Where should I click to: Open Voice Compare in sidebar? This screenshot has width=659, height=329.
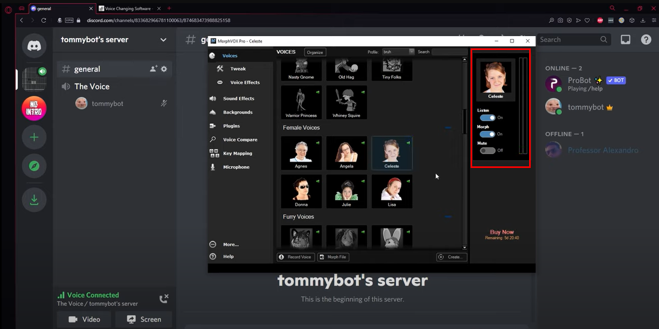pos(240,140)
